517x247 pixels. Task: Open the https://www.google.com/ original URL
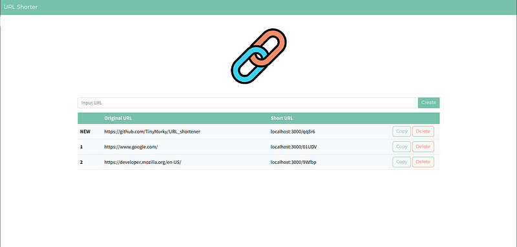coord(131,147)
